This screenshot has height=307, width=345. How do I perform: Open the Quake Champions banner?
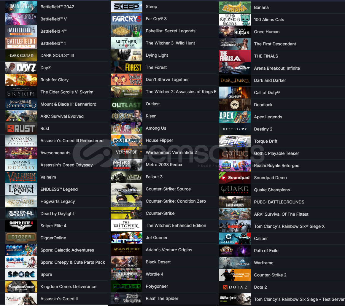coord(235,190)
